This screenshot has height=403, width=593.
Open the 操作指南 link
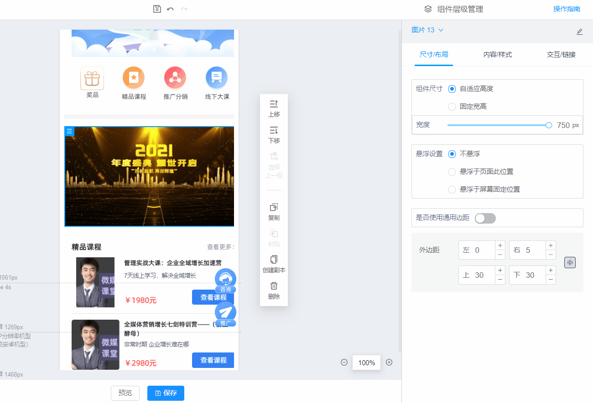pos(567,9)
